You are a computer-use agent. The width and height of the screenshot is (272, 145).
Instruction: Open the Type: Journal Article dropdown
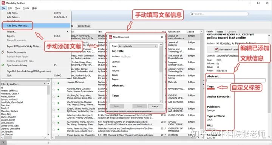coord(138,46)
